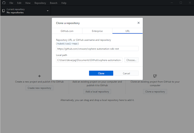Click the blue Clone button
Viewport: 194px width, 133px height.
[x=101, y=73]
